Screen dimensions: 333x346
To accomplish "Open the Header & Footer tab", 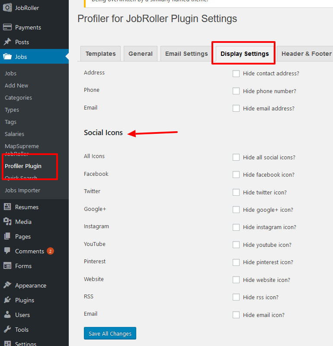I will (305, 54).
